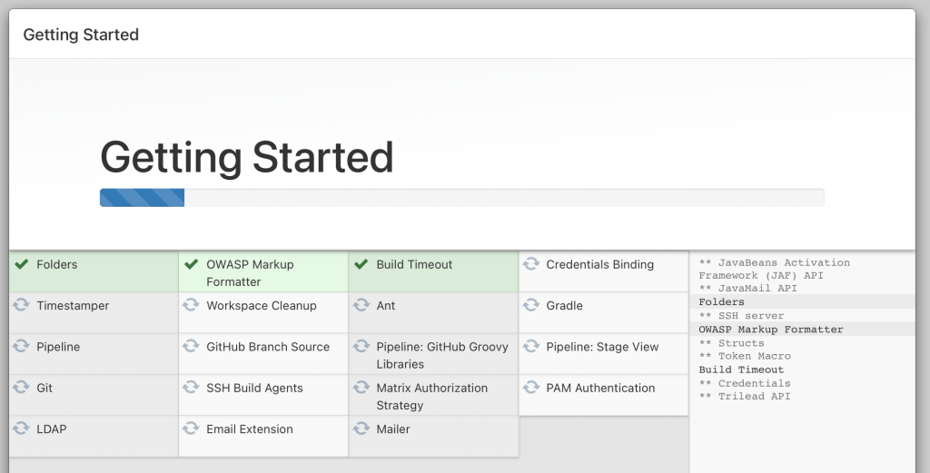Click the Build Timeout entry in the log
930x473 pixels.
[741, 370]
